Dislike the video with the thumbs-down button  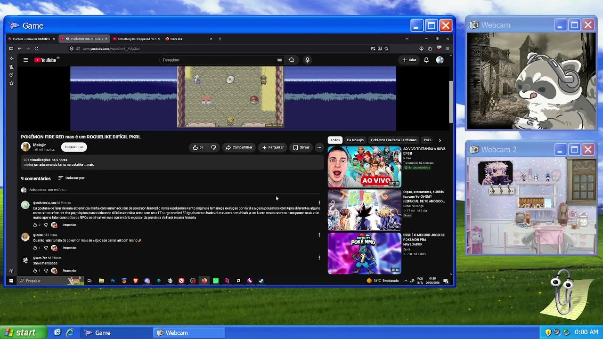[213, 147]
